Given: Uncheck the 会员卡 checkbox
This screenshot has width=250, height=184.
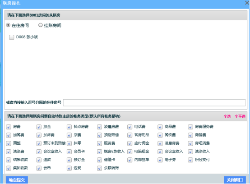Looking at the screenshot, I should tap(69, 152).
